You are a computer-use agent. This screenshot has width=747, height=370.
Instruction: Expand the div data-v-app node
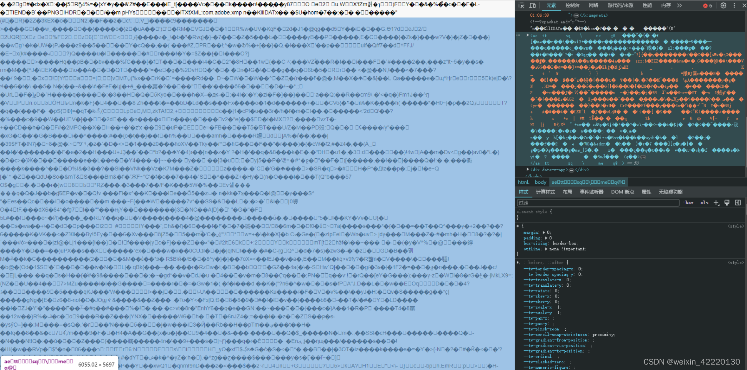[x=528, y=170]
